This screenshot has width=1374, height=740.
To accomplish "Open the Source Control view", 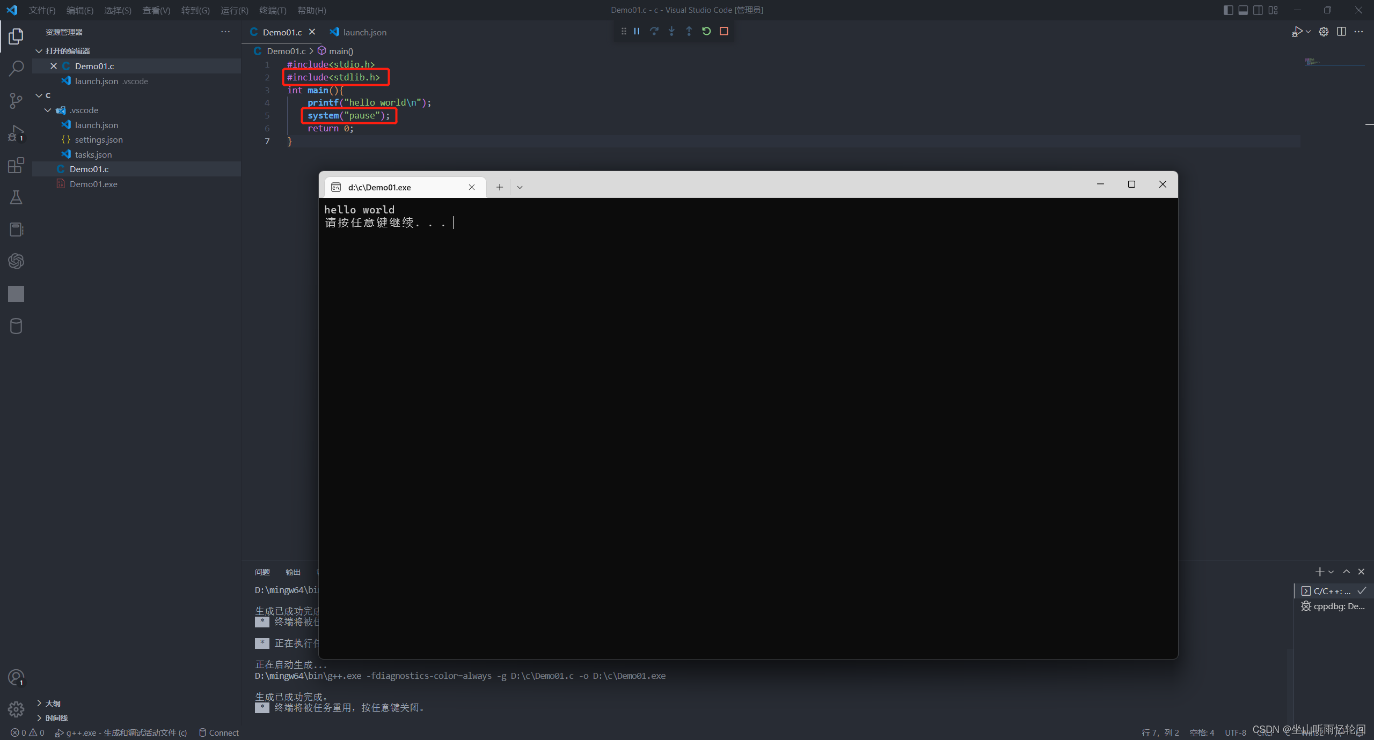I will (x=16, y=100).
